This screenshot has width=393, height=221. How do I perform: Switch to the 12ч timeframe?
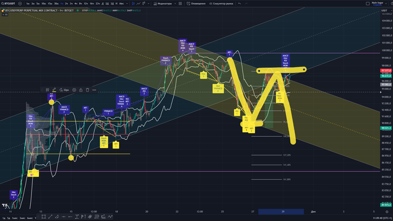(x=86, y=3)
